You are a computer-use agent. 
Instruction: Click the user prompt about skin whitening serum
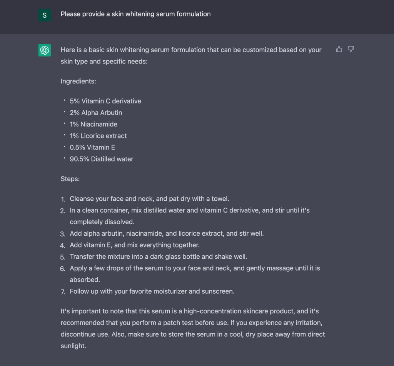click(x=135, y=14)
